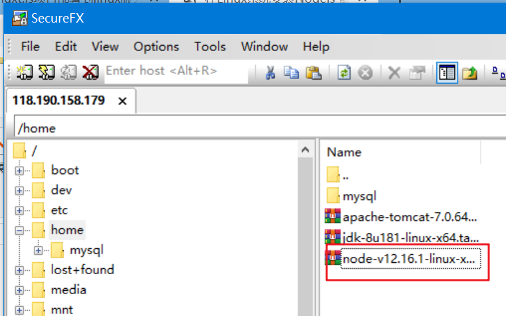
Task: Click the Paste clipboard icon
Action: pos(313,72)
